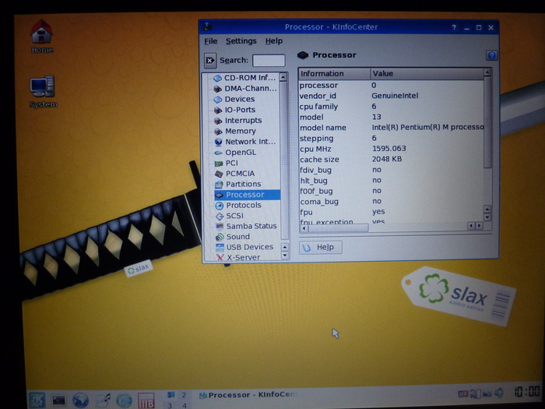Image resolution: width=545 pixels, height=409 pixels.
Task: Click the title bar question mark button
Action: coord(454,27)
